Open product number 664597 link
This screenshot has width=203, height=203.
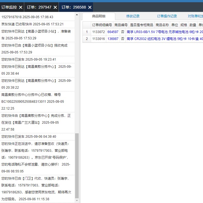coord(113,32)
